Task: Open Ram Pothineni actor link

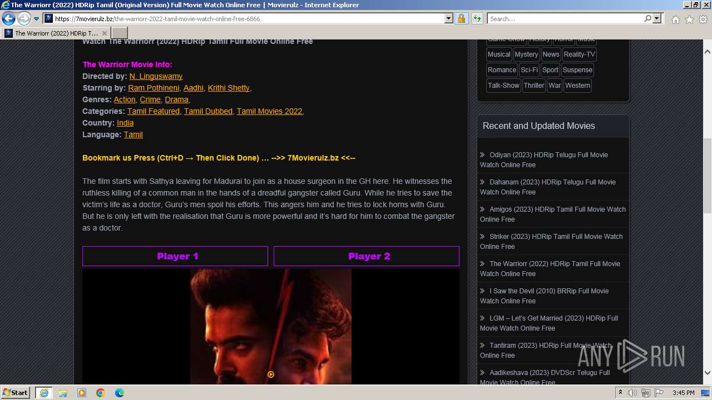Action: click(154, 88)
